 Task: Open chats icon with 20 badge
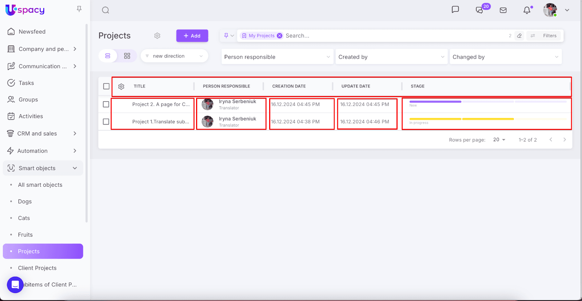click(479, 10)
